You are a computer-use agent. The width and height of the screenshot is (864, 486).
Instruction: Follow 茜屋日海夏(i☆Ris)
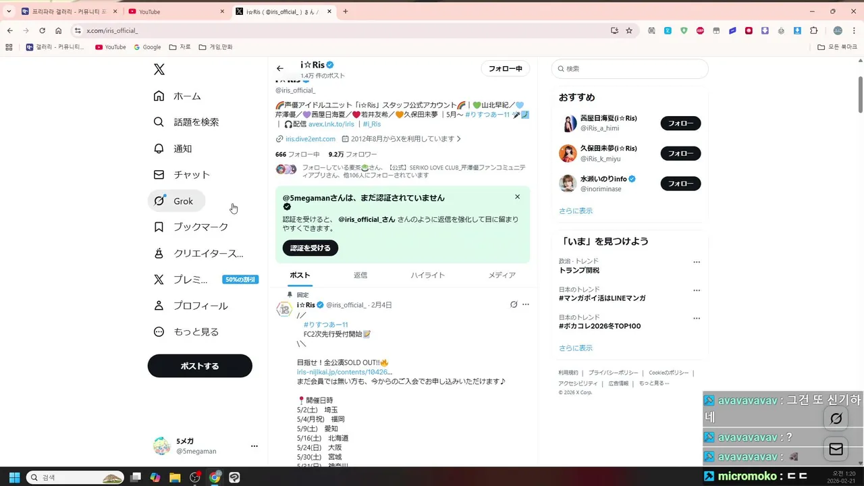[x=680, y=124]
